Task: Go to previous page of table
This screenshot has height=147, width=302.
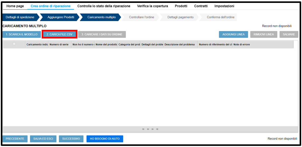Action: point(148,129)
